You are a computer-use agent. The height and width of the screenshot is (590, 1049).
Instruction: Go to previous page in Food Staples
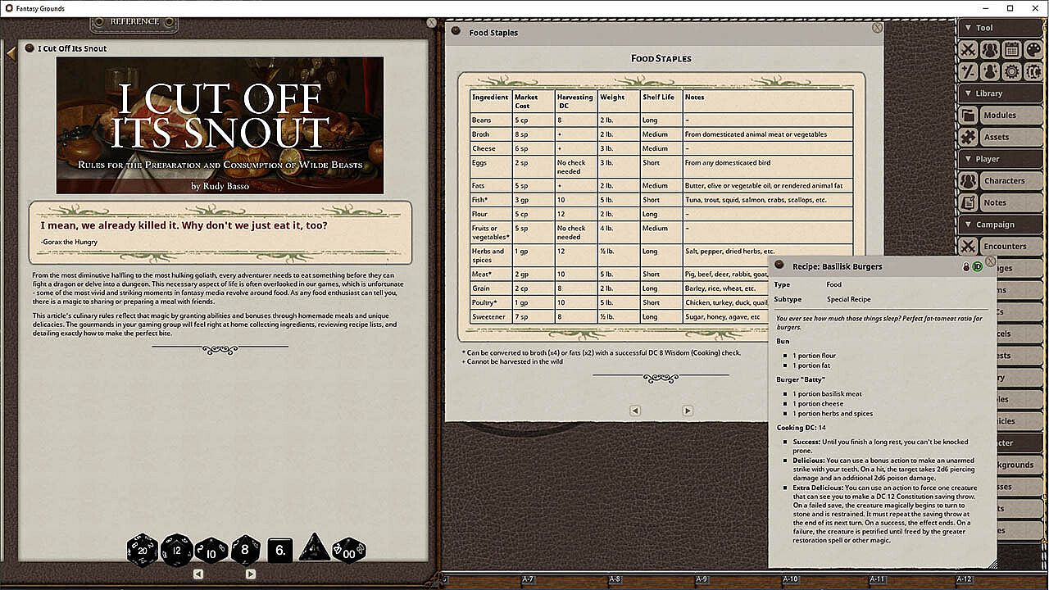[634, 411]
